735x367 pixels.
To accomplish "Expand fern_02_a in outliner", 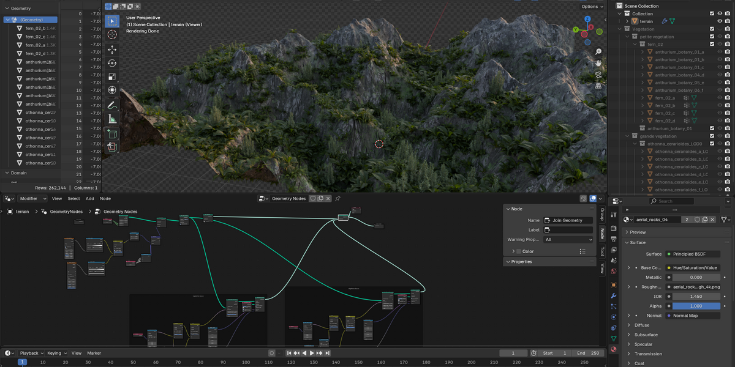I will (x=643, y=98).
